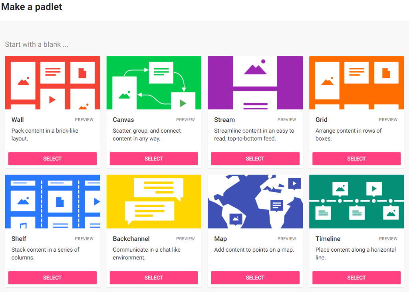Click the orange Grid layout thumbnail
The image size is (409, 292).
356,83
